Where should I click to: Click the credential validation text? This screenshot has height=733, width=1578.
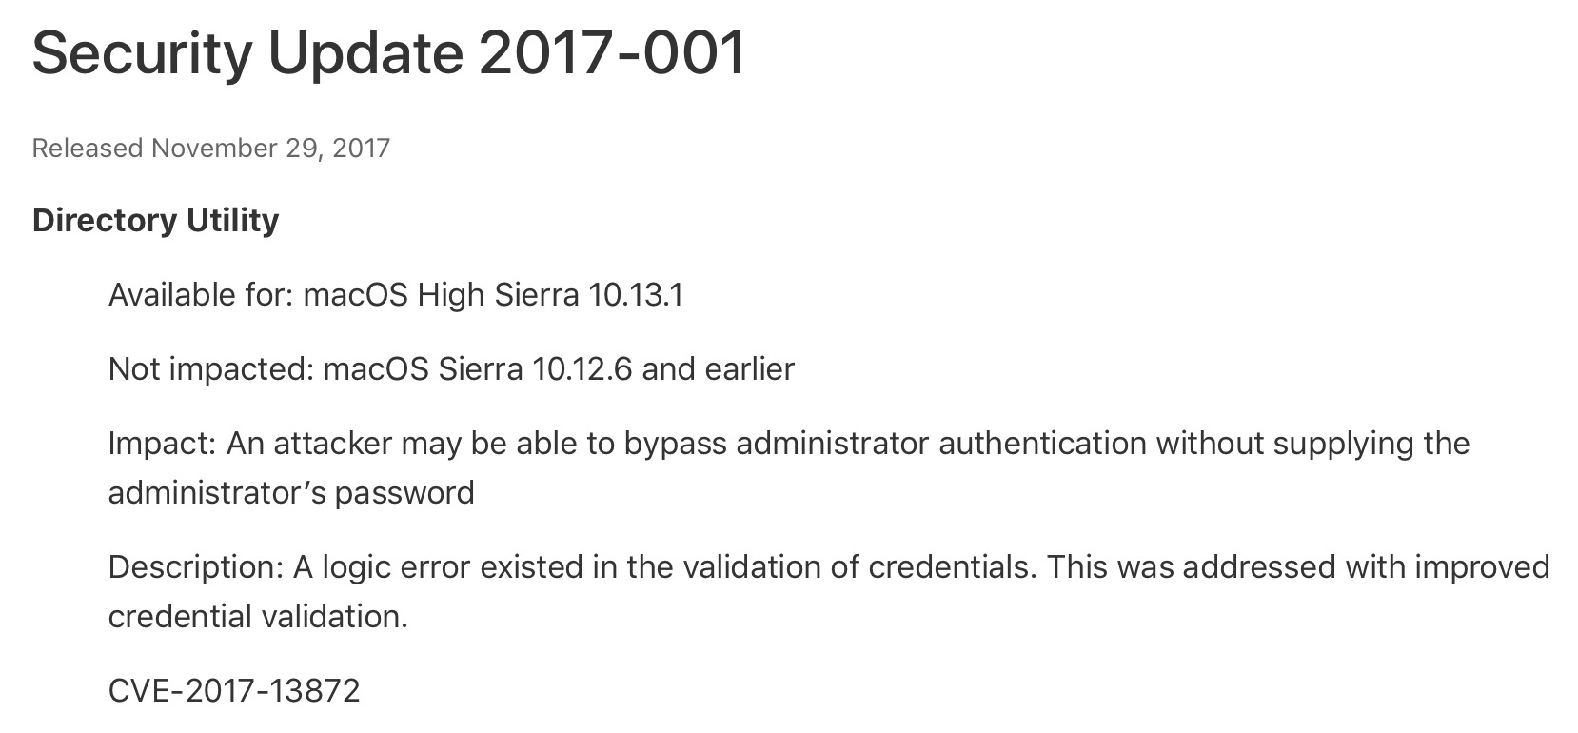click(x=258, y=617)
